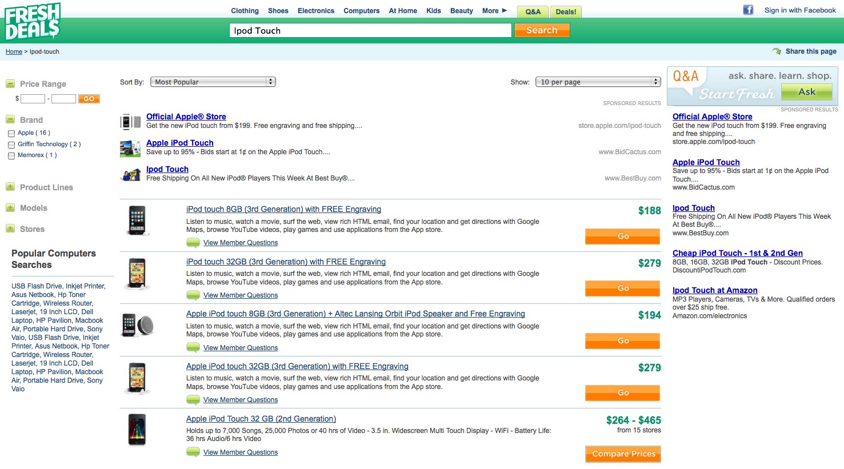
Task: Click speech bubble icon under Altec Lansing listing
Action: [x=193, y=348]
